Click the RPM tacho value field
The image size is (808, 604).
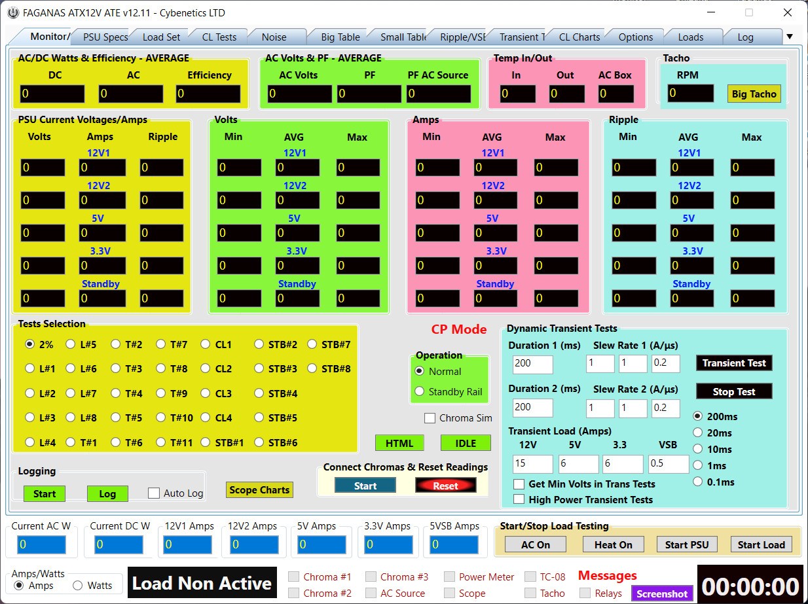[x=691, y=94]
